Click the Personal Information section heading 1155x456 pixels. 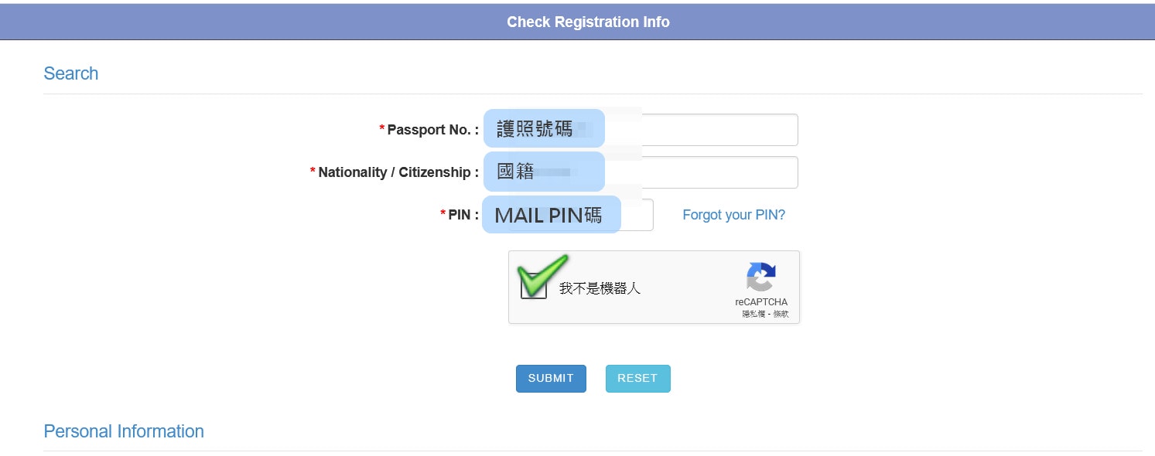point(124,431)
